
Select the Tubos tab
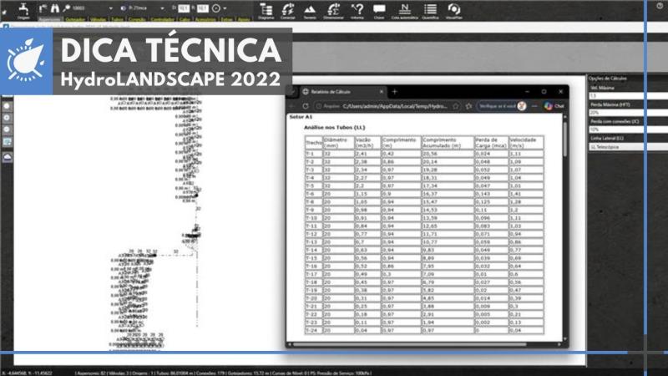[117, 19]
